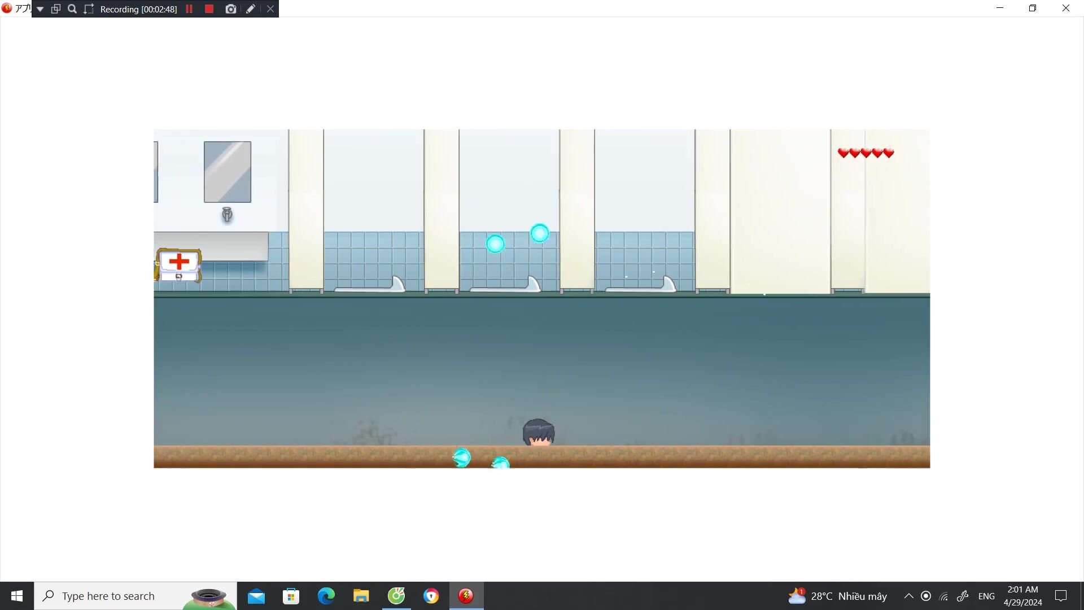Click the first aid kit item
Screen dimensions: 1084x610
point(178,265)
